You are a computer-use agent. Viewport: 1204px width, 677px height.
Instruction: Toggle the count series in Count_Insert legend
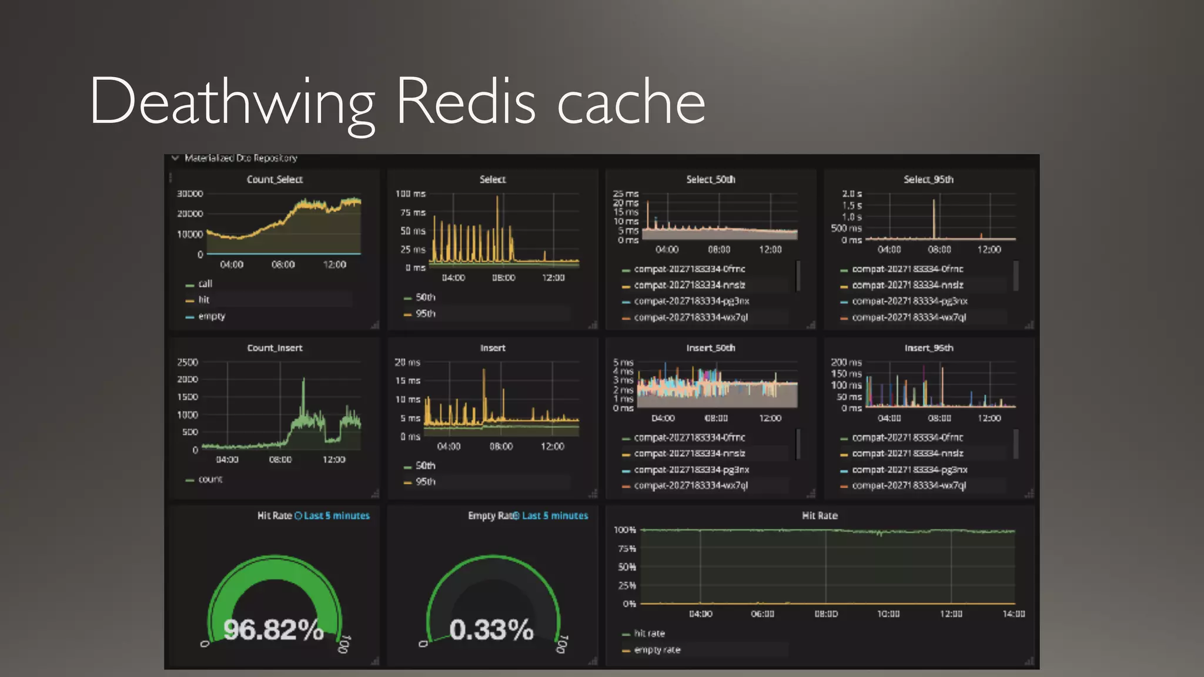coord(210,480)
